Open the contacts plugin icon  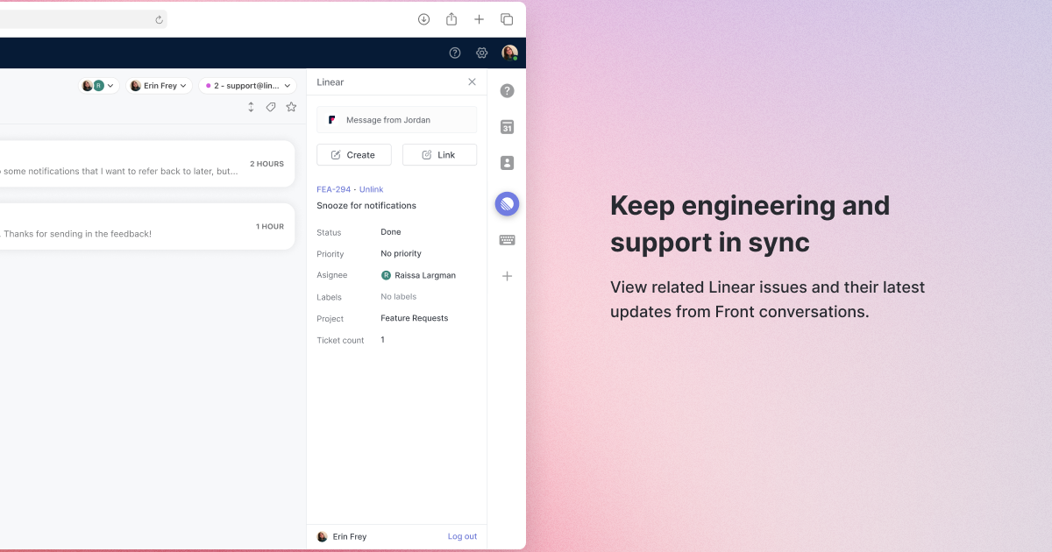507,163
